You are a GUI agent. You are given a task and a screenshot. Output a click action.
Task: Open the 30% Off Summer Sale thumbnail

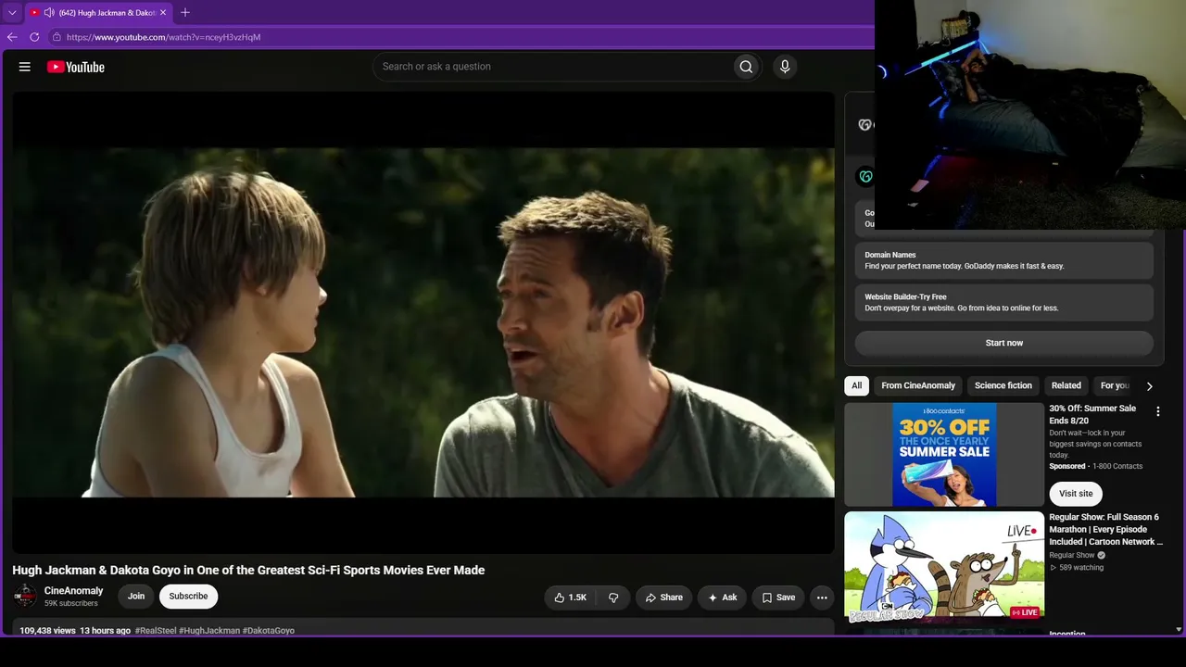(944, 455)
